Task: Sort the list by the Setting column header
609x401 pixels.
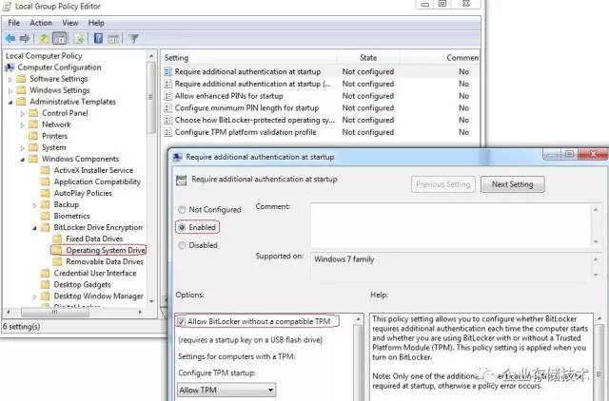Action: (x=249, y=58)
